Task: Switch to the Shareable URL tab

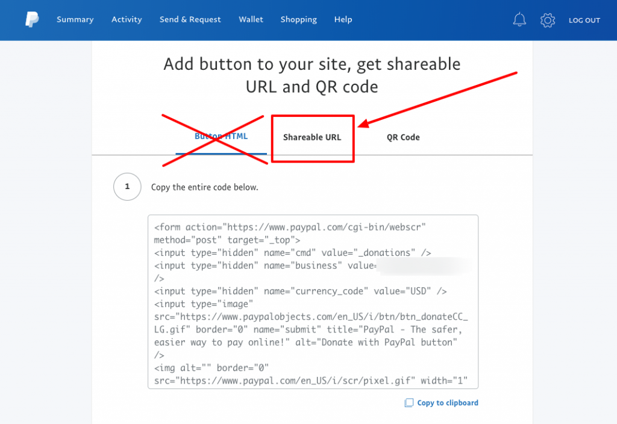Action: click(x=313, y=137)
